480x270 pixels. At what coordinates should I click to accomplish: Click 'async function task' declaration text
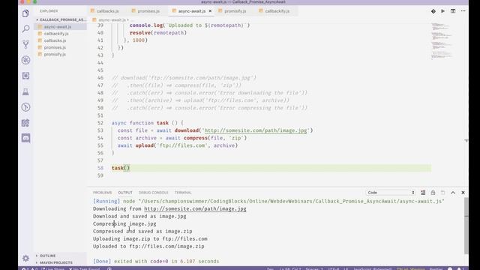click(x=140, y=123)
